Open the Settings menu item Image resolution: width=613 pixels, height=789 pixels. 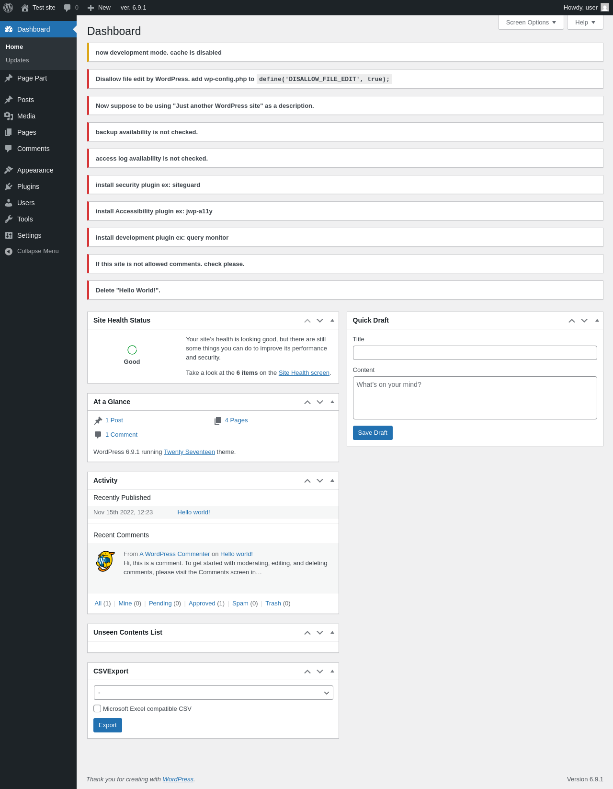tap(29, 235)
